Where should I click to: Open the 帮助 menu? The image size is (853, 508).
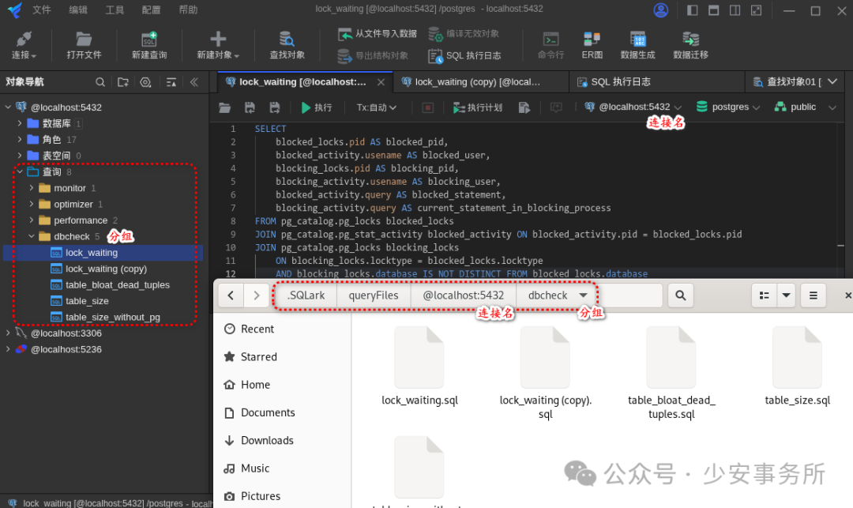click(188, 9)
